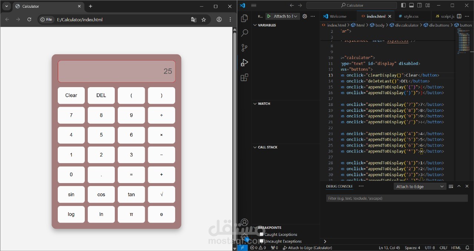Switch to the Welcome editor tab
The width and height of the screenshot is (474, 251).
(x=338, y=16)
